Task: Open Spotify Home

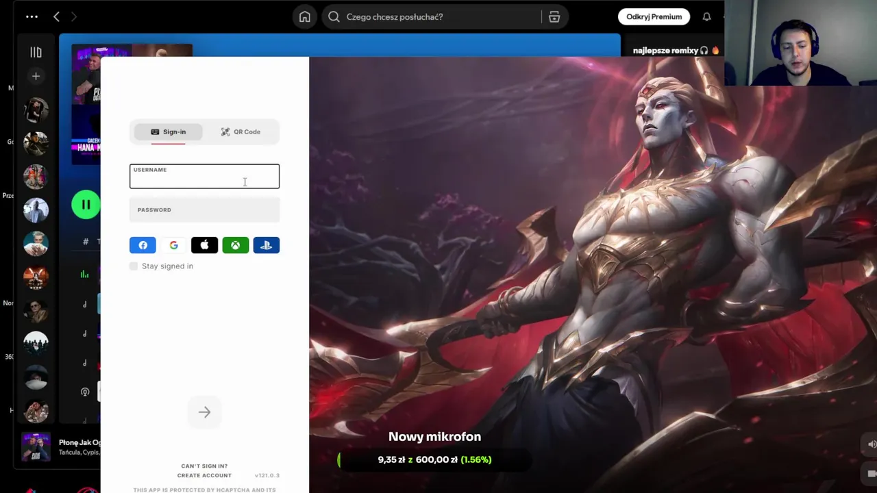Action: [x=305, y=16]
